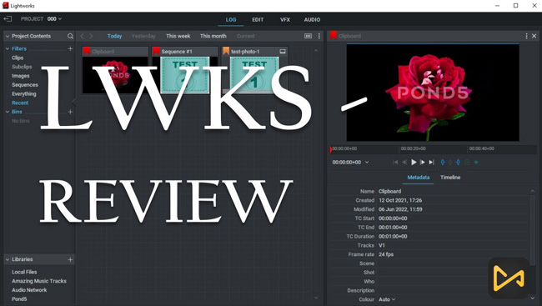Image resolution: width=542 pixels, height=306 pixels.
Task: Collapse the Libraries section
Action: coord(8,259)
